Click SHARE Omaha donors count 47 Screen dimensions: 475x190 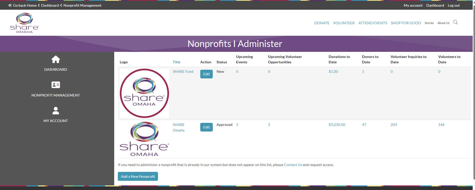364,125
